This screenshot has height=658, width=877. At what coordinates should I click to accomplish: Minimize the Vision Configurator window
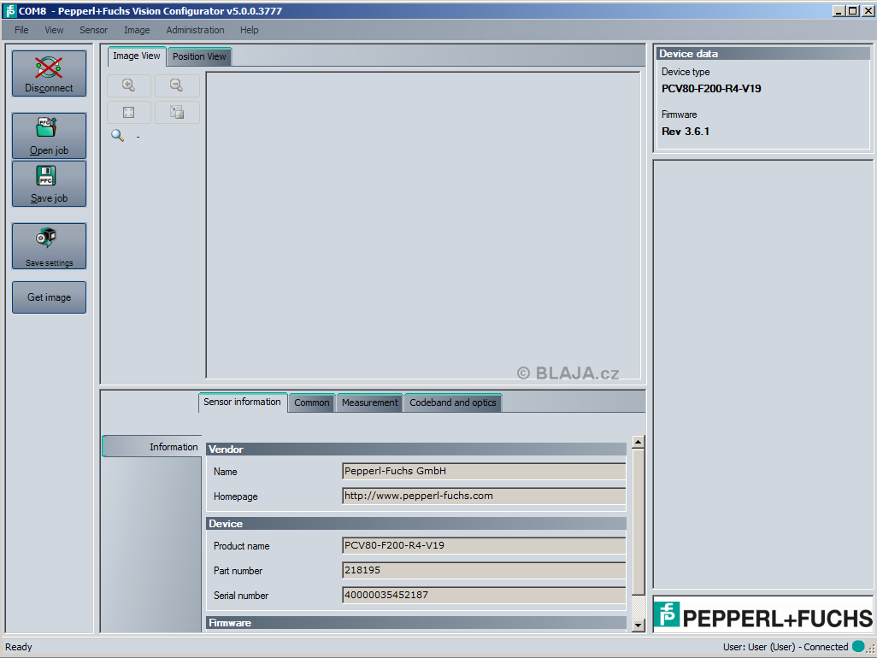tap(839, 10)
